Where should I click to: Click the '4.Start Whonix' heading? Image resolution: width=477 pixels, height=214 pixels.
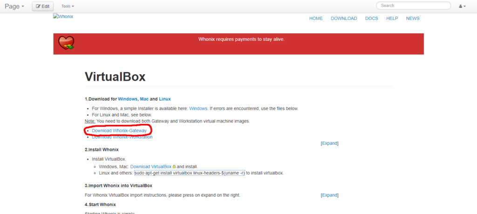click(x=100, y=205)
